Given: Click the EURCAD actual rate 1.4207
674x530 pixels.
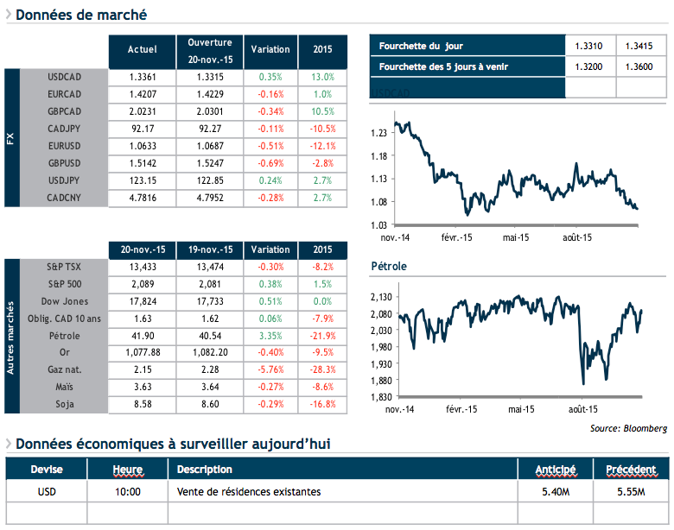Looking at the screenshot, I should click(x=142, y=94).
